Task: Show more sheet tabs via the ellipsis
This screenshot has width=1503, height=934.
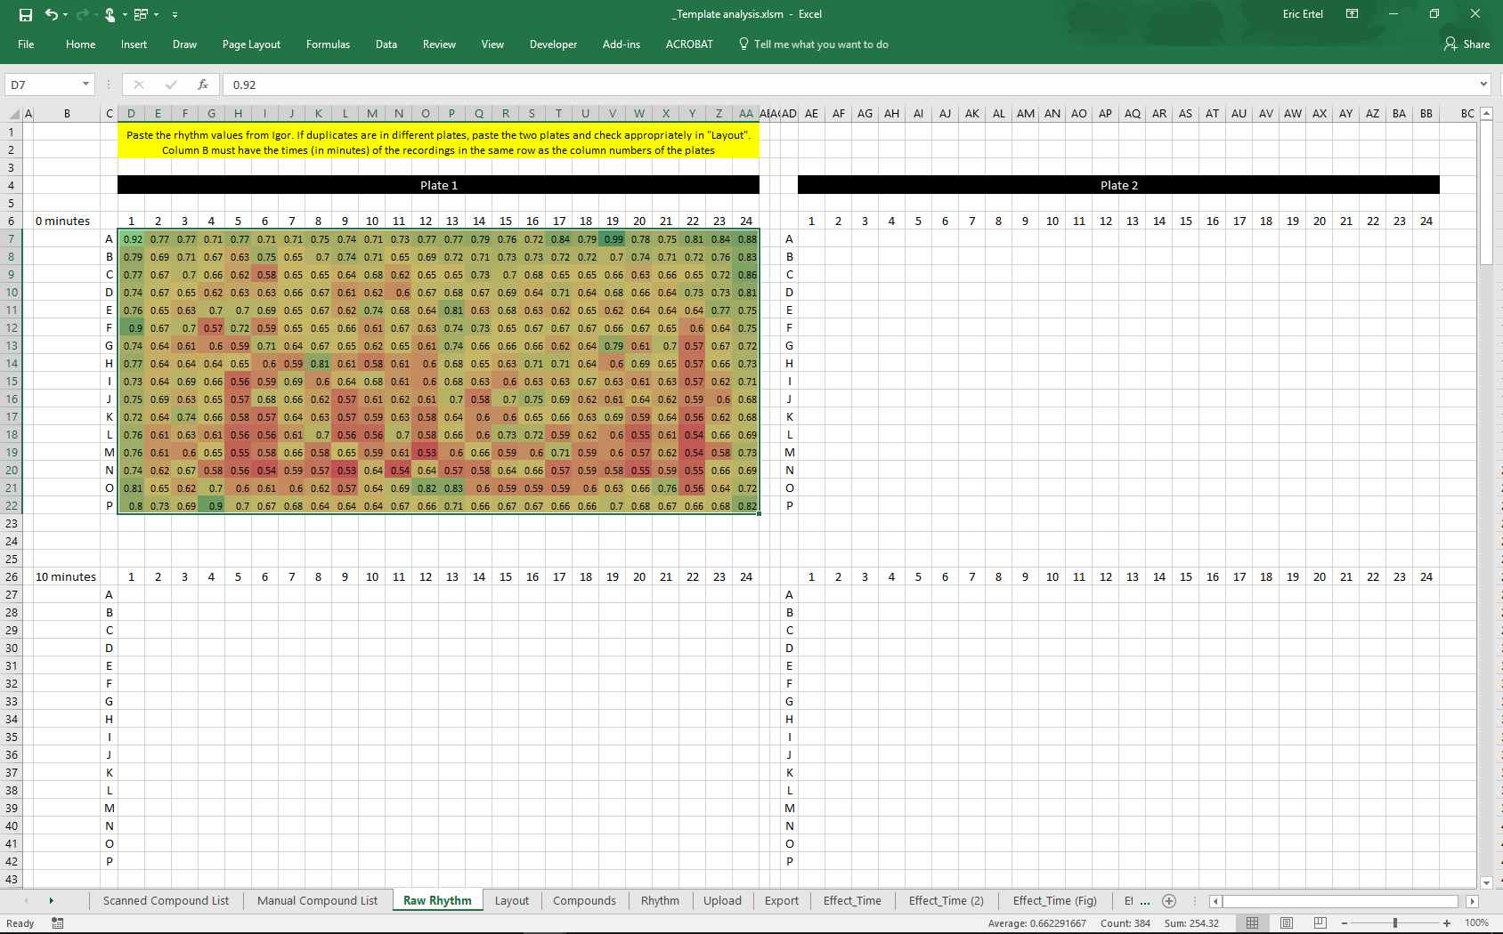Action: tap(1145, 901)
